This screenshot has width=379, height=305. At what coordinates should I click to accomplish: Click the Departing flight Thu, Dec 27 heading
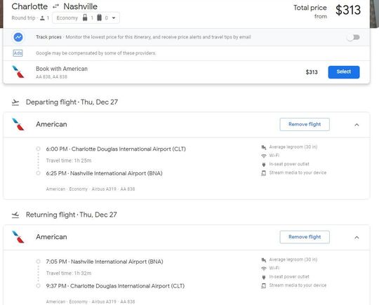click(x=72, y=102)
